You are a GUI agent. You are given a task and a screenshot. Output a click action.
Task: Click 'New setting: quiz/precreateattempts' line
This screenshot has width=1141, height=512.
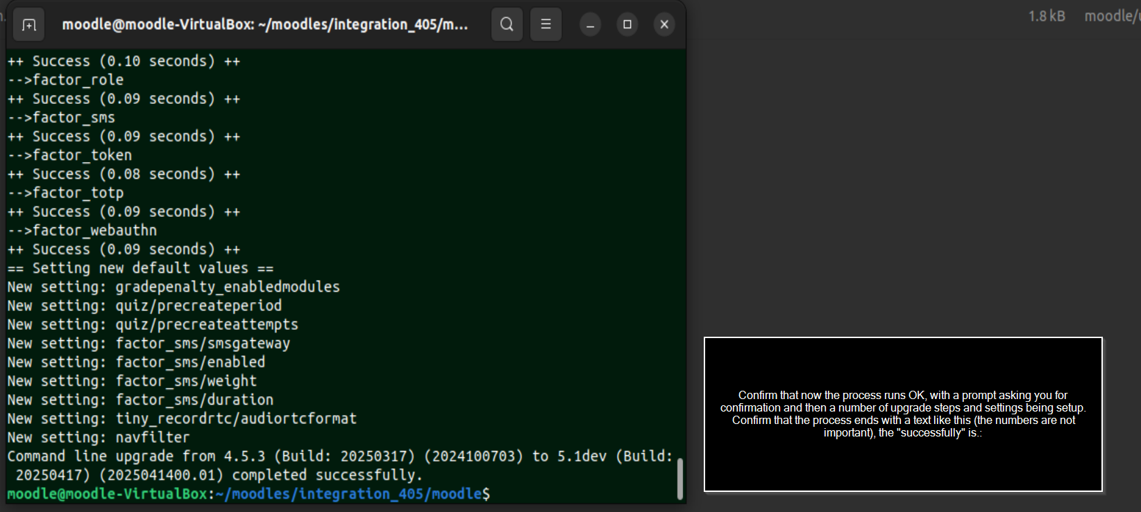(153, 324)
